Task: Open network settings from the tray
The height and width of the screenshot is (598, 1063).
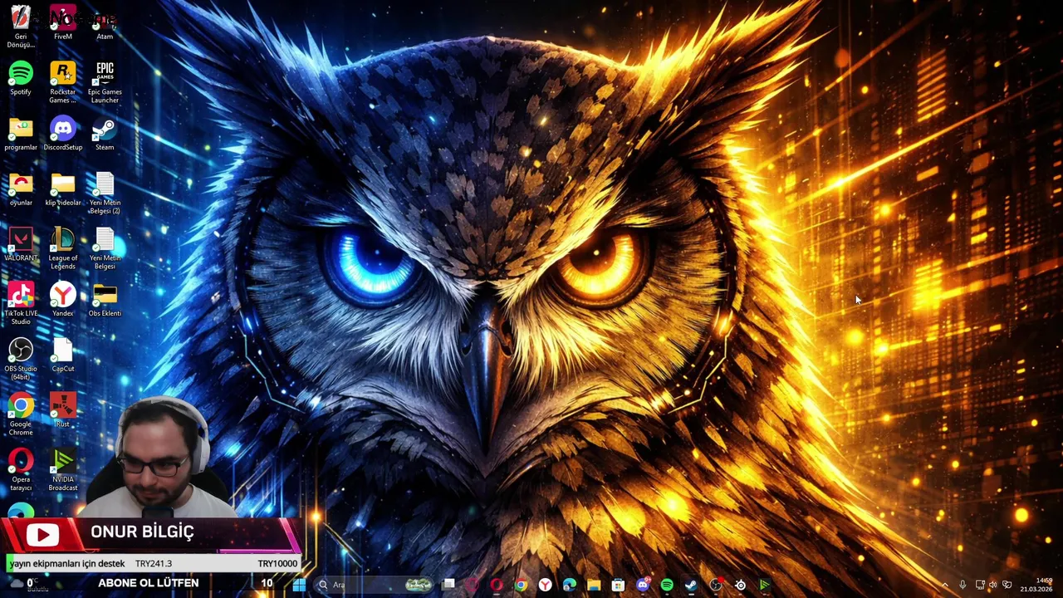Action: coord(980,585)
